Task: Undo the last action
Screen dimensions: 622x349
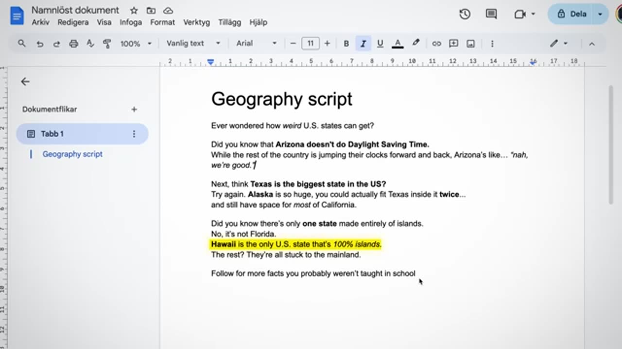Action: 40,44
